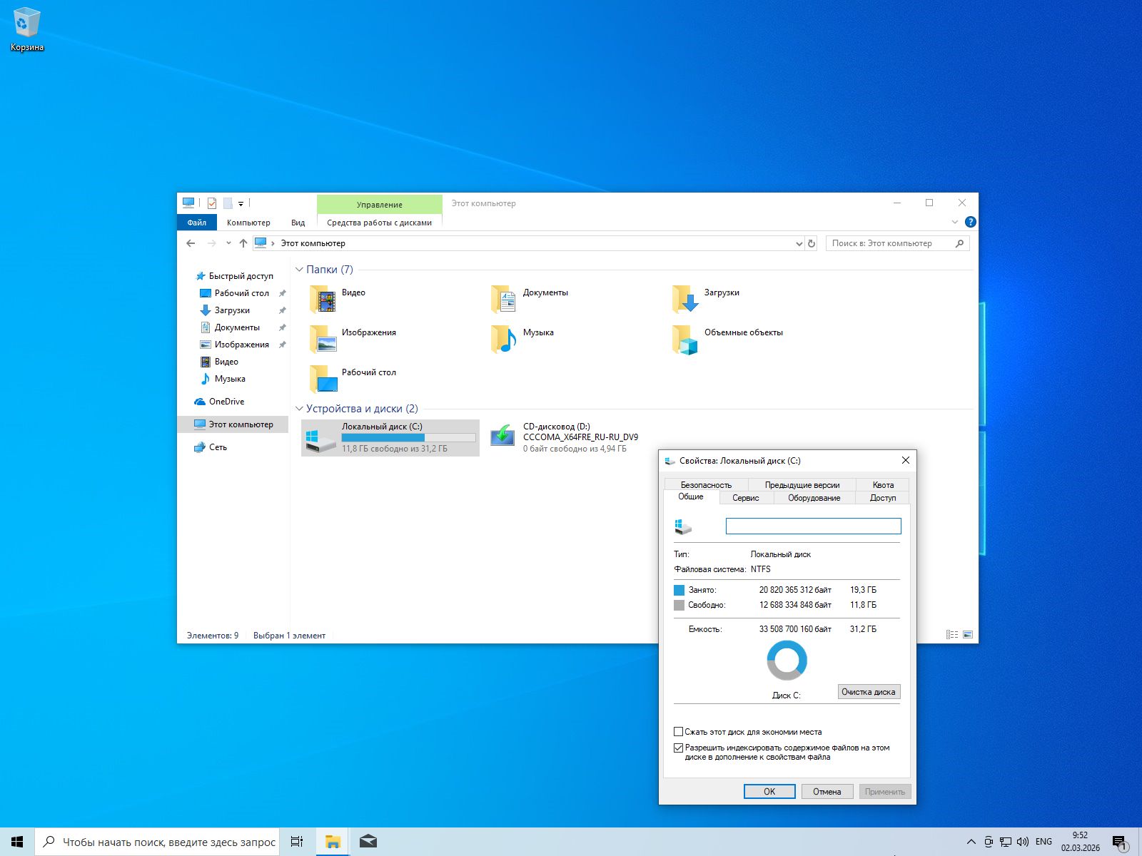Collapse the Папки (7) section
1142x856 pixels.
[x=299, y=270]
